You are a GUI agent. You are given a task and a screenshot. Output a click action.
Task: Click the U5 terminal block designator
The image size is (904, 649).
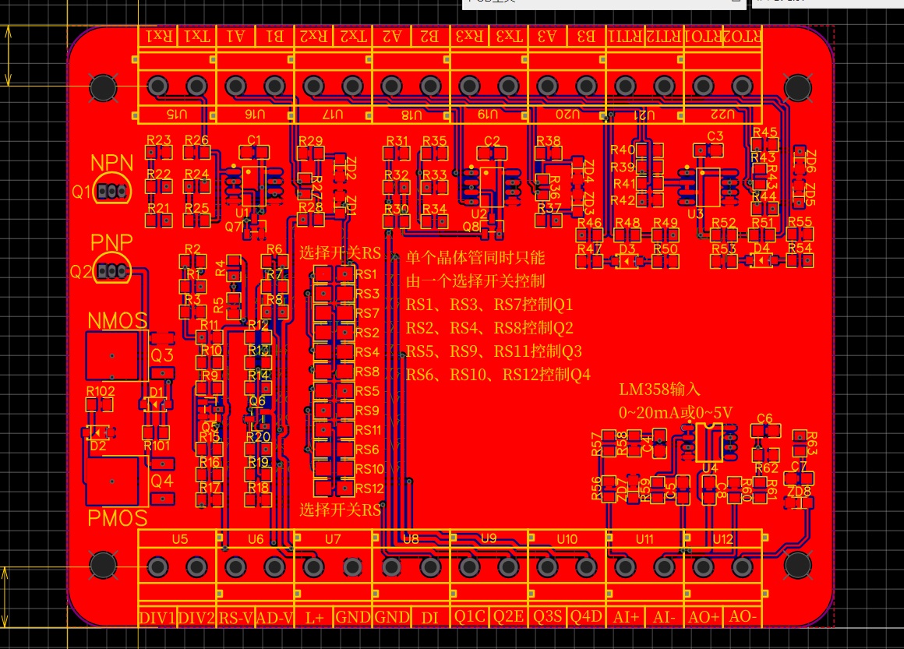tap(180, 539)
